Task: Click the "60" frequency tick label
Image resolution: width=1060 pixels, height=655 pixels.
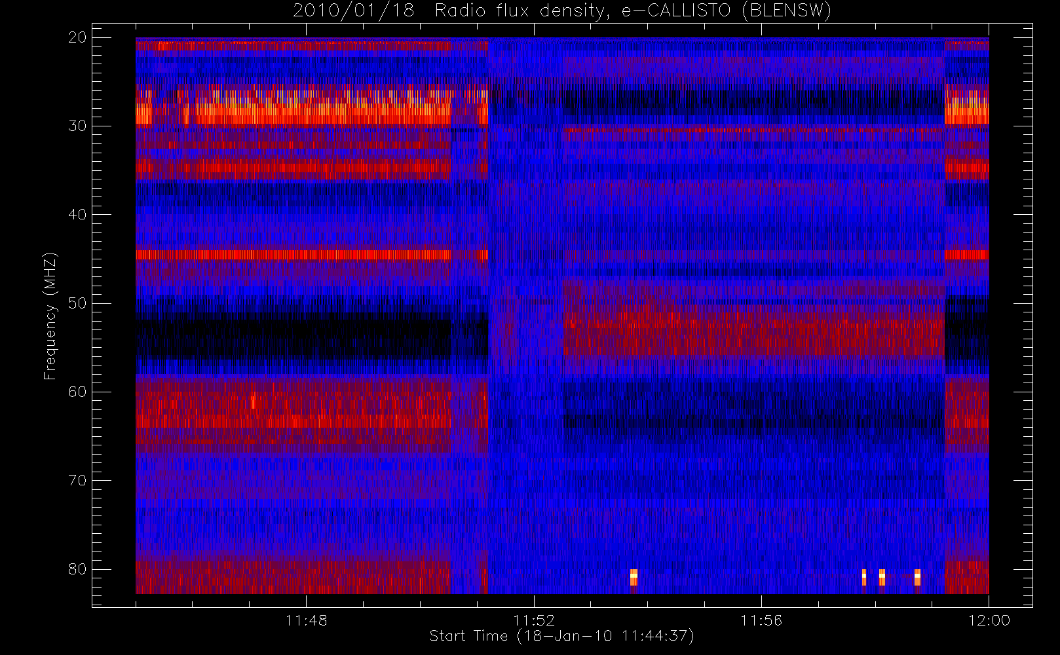Action: [x=77, y=392]
